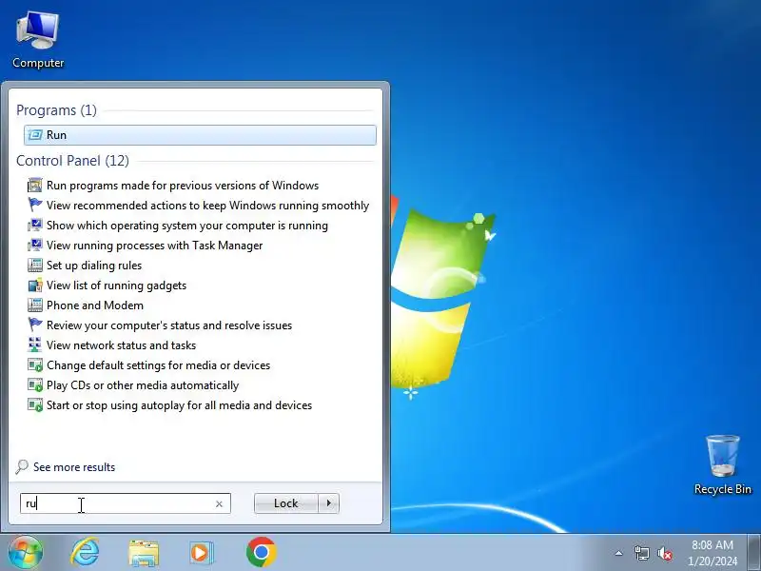Click phone icon beside Set up dialing rules
The width and height of the screenshot is (761, 571).
[35, 266]
